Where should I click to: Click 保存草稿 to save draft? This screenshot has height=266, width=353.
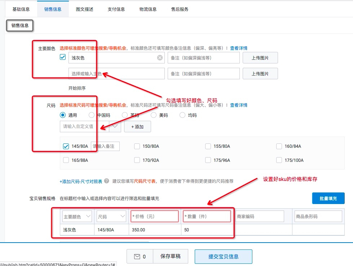point(171,257)
